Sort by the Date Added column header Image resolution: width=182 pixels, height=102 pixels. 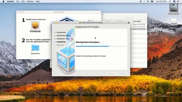click(x=137, y=21)
